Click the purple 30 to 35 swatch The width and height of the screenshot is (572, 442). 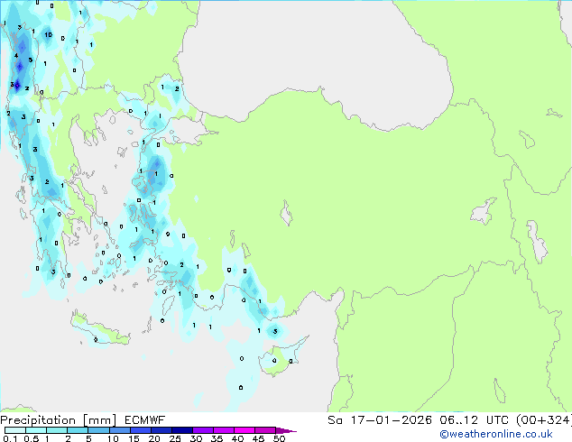pos(203,430)
